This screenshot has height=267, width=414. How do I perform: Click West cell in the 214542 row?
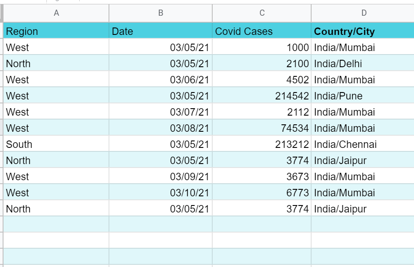click(56, 96)
